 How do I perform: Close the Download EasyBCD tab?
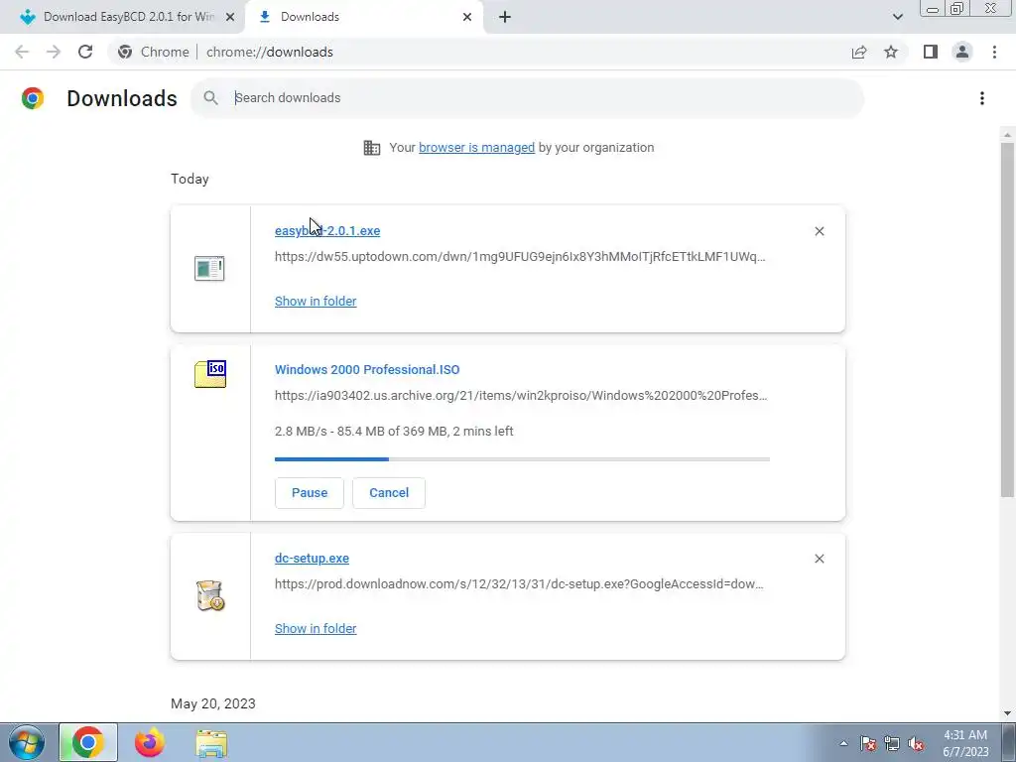tap(230, 17)
